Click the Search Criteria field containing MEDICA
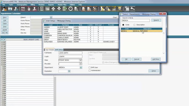This screenshot has width=189, height=106. (x=136, y=20)
